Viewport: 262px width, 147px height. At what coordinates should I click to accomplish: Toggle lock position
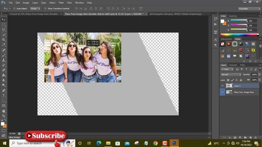click(237, 80)
